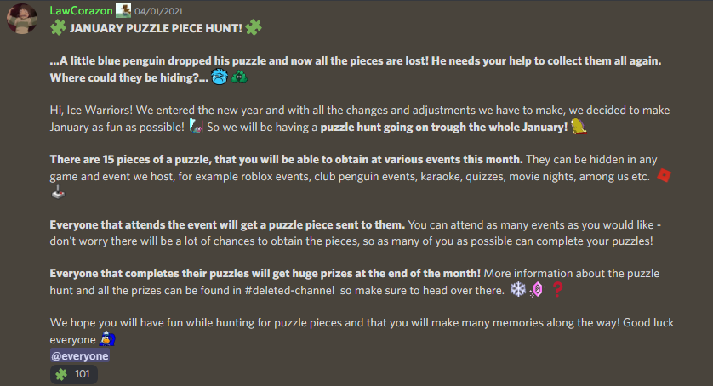Screen dimensions: 713x386
Task: Click the snowflake emoji
Action: pos(517,290)
